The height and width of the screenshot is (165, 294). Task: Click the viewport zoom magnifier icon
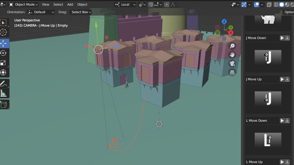tap(232, 46)
